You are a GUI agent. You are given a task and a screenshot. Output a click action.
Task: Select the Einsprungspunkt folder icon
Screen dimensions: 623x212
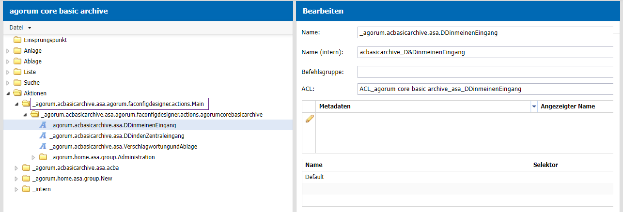click(x=17, y=40)
